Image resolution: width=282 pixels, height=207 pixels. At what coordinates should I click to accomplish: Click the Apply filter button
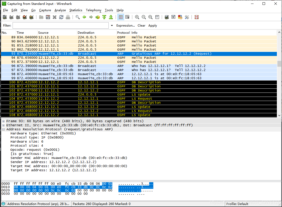tap(153, 26)
